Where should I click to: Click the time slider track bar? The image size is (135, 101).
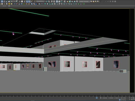tap(67, 96)
